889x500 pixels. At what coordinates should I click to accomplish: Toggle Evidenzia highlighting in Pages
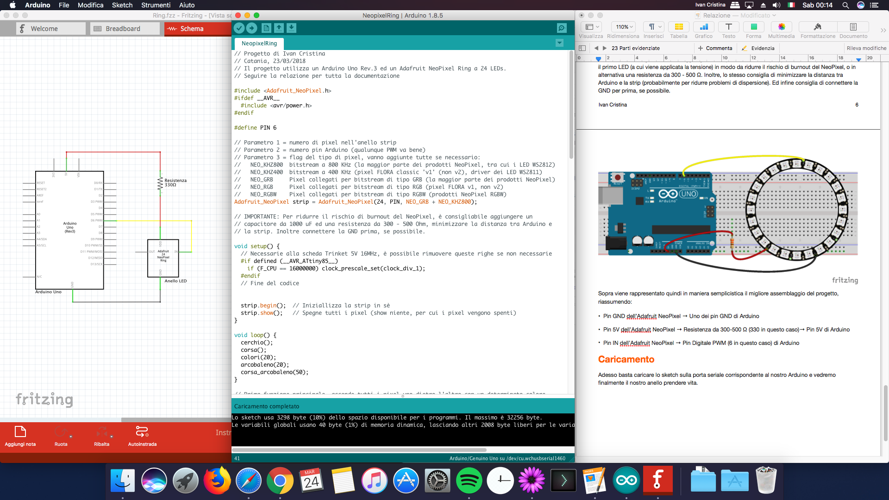[758, 48]
